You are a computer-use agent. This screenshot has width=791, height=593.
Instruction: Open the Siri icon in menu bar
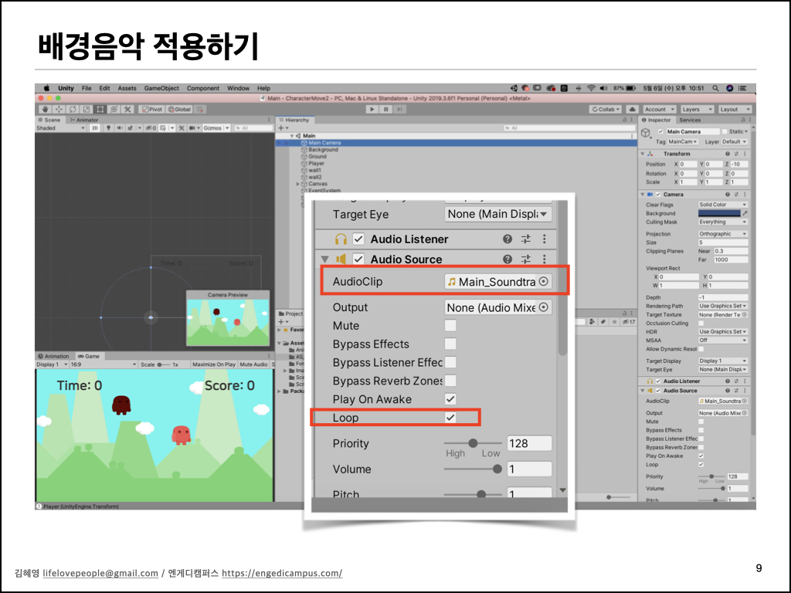tap(729, 88)
